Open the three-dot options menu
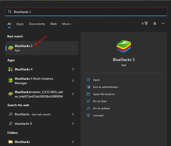Screen dimensions: 171x146 pyautogui.click(x=163, y=24)
